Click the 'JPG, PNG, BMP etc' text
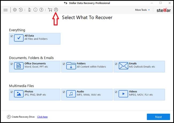 tap(35, 95)
